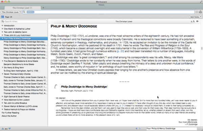The height and width of the screenshot is (131, 203).
Task: Click the Page 19 indicator
Action: pos(8,17)
